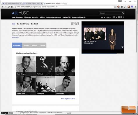Close the FOX Sports Fantasy tab
Image resolution: width=138 pixels, height=115 pixels.
(x=21, y=3)
